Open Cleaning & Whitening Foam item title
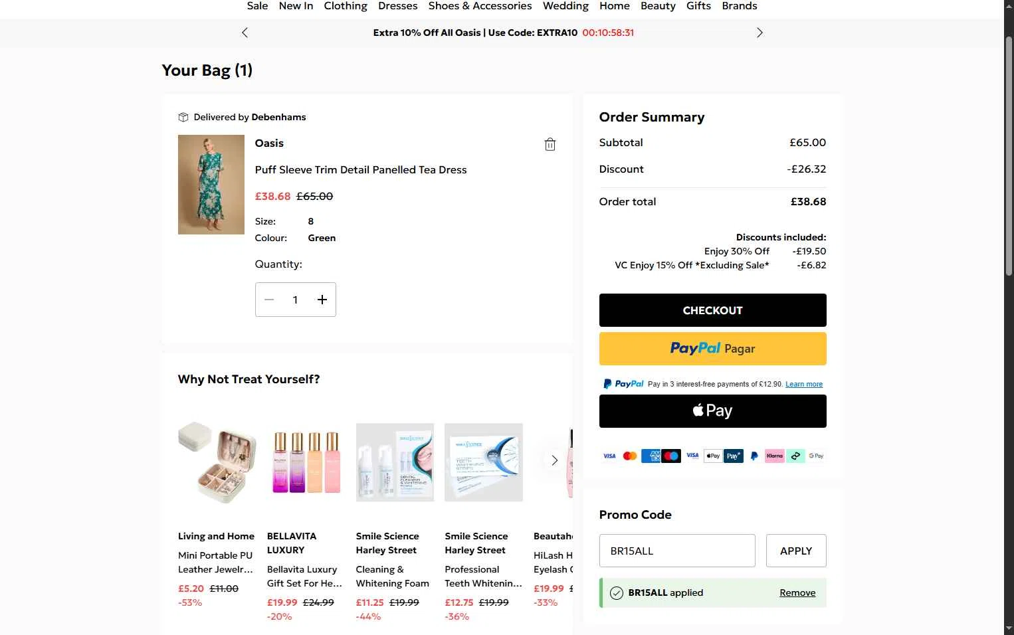The height and width of the screenshot is (635, 1014). pos(393,577)
